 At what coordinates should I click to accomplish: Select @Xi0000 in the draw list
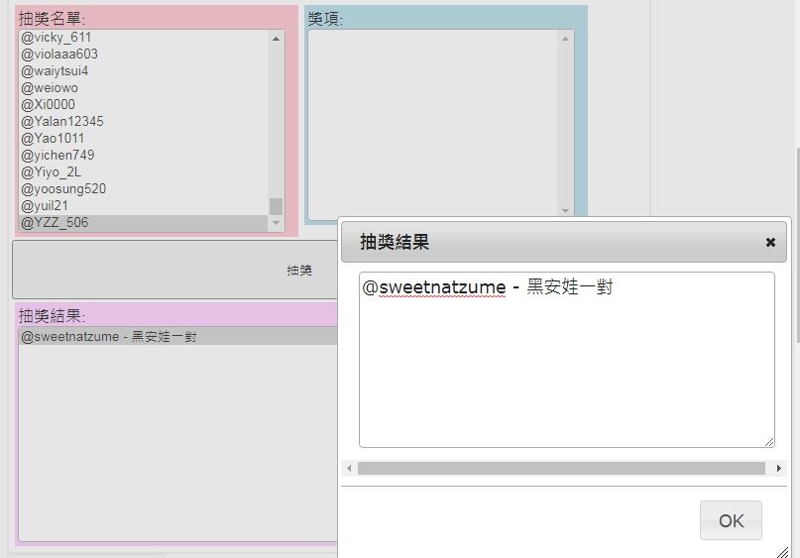tap(144, 104)
